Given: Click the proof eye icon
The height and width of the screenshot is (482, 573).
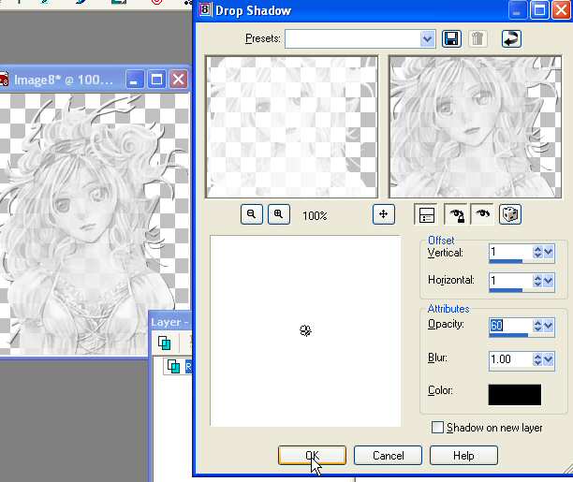Looking at the screenshot, I should pyautogui.click(x=482, y=214).
